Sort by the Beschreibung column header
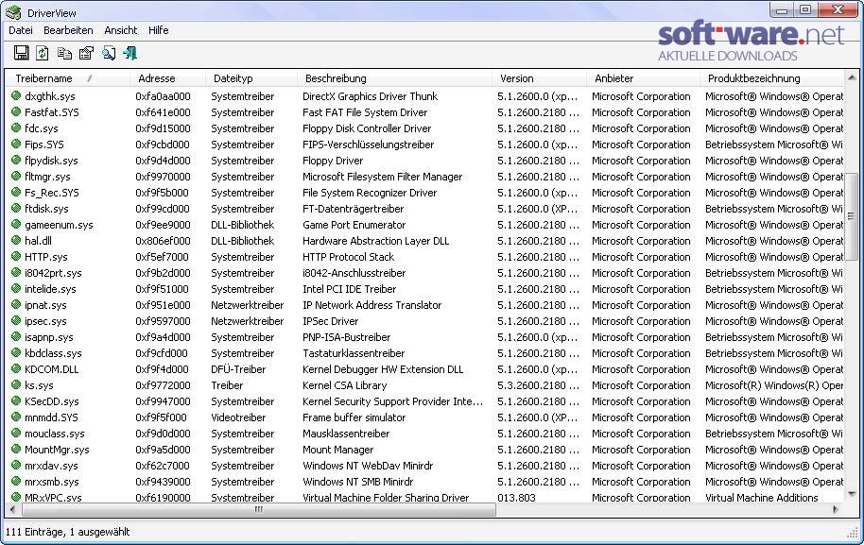This screenshot has width=864, height=545. pos(394,78)
